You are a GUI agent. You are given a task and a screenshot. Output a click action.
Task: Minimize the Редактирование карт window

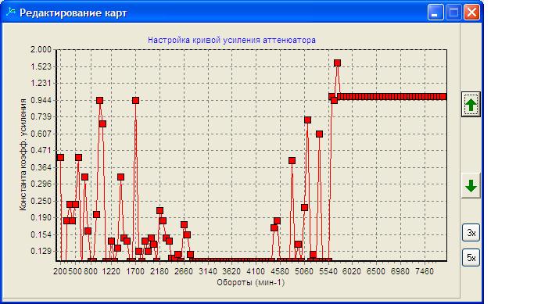coord(435,13)
